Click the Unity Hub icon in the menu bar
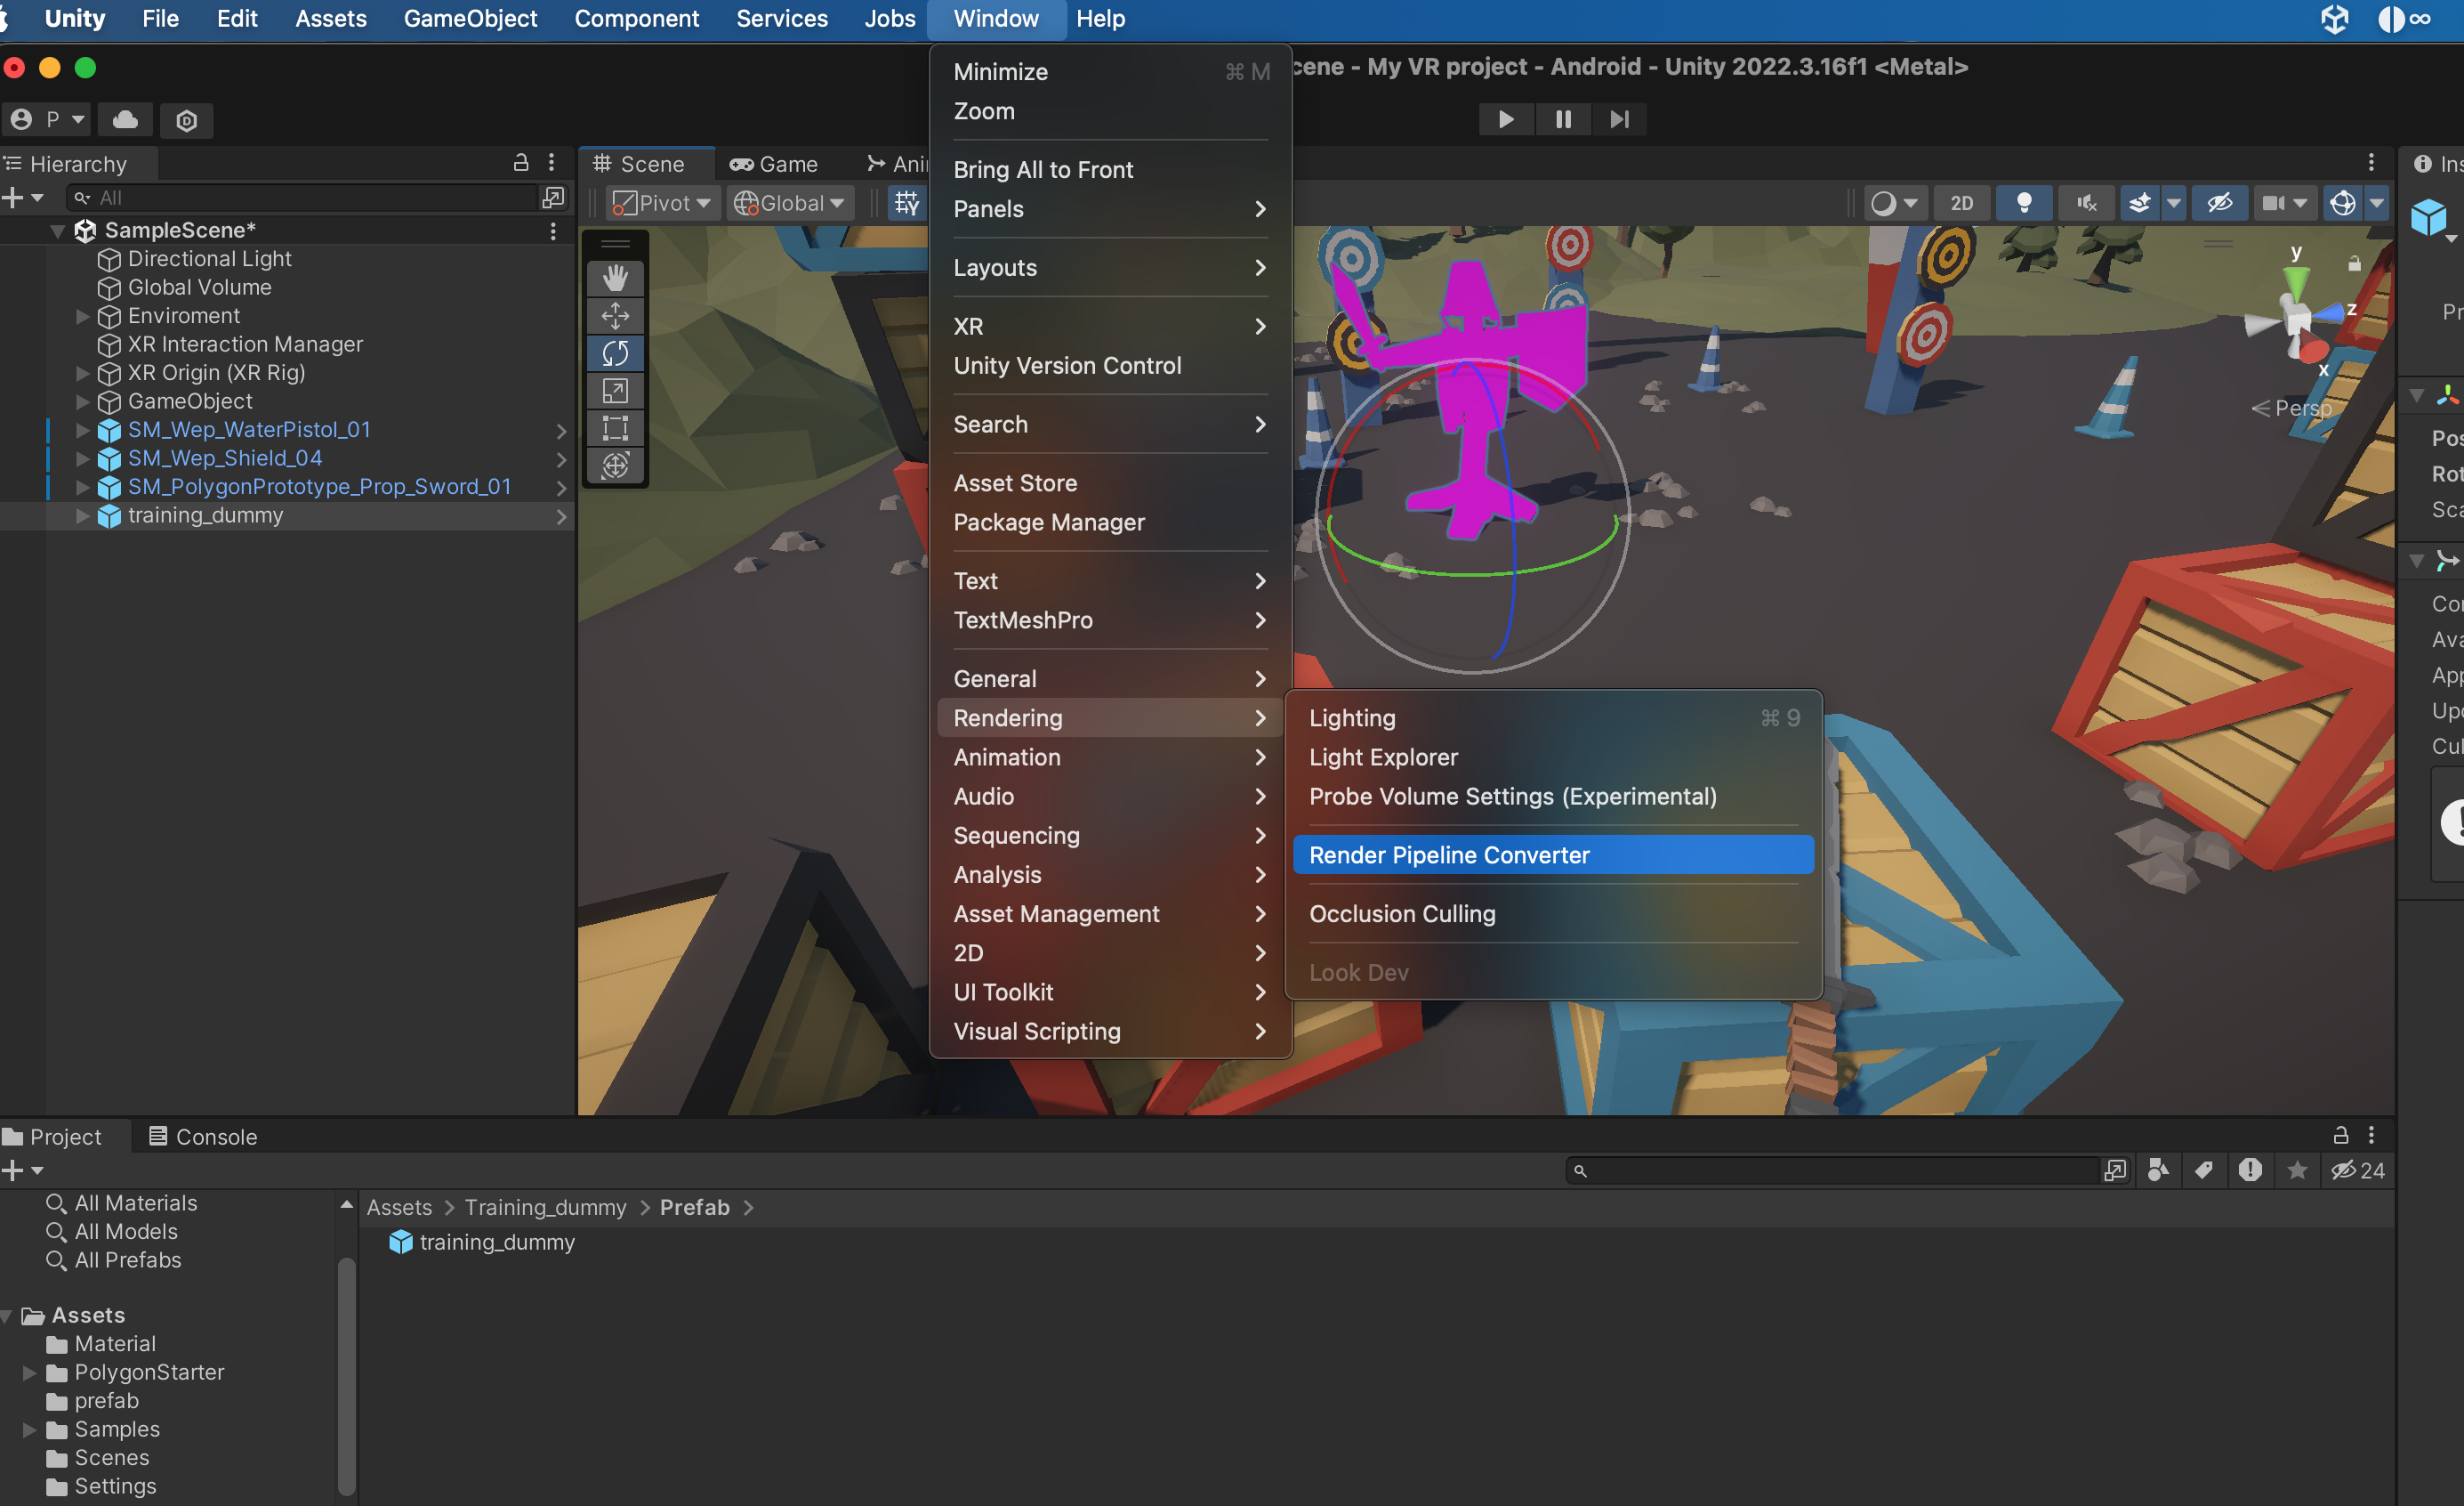This screenshot has width=2464, height=1506. point(2335,19)
